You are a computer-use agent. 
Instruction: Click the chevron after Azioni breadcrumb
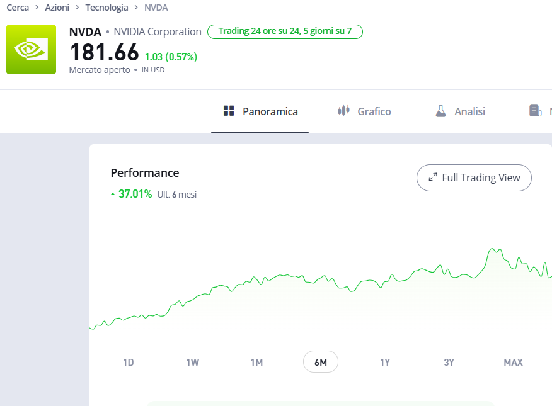(77, 8)
